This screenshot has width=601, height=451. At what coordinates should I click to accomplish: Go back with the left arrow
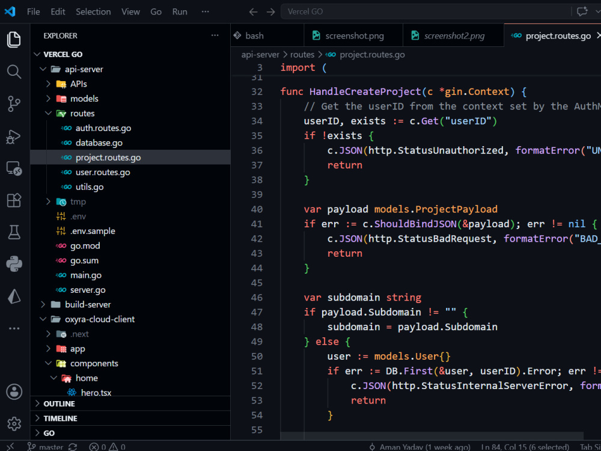pyautogui.click(x=253, y=12)
